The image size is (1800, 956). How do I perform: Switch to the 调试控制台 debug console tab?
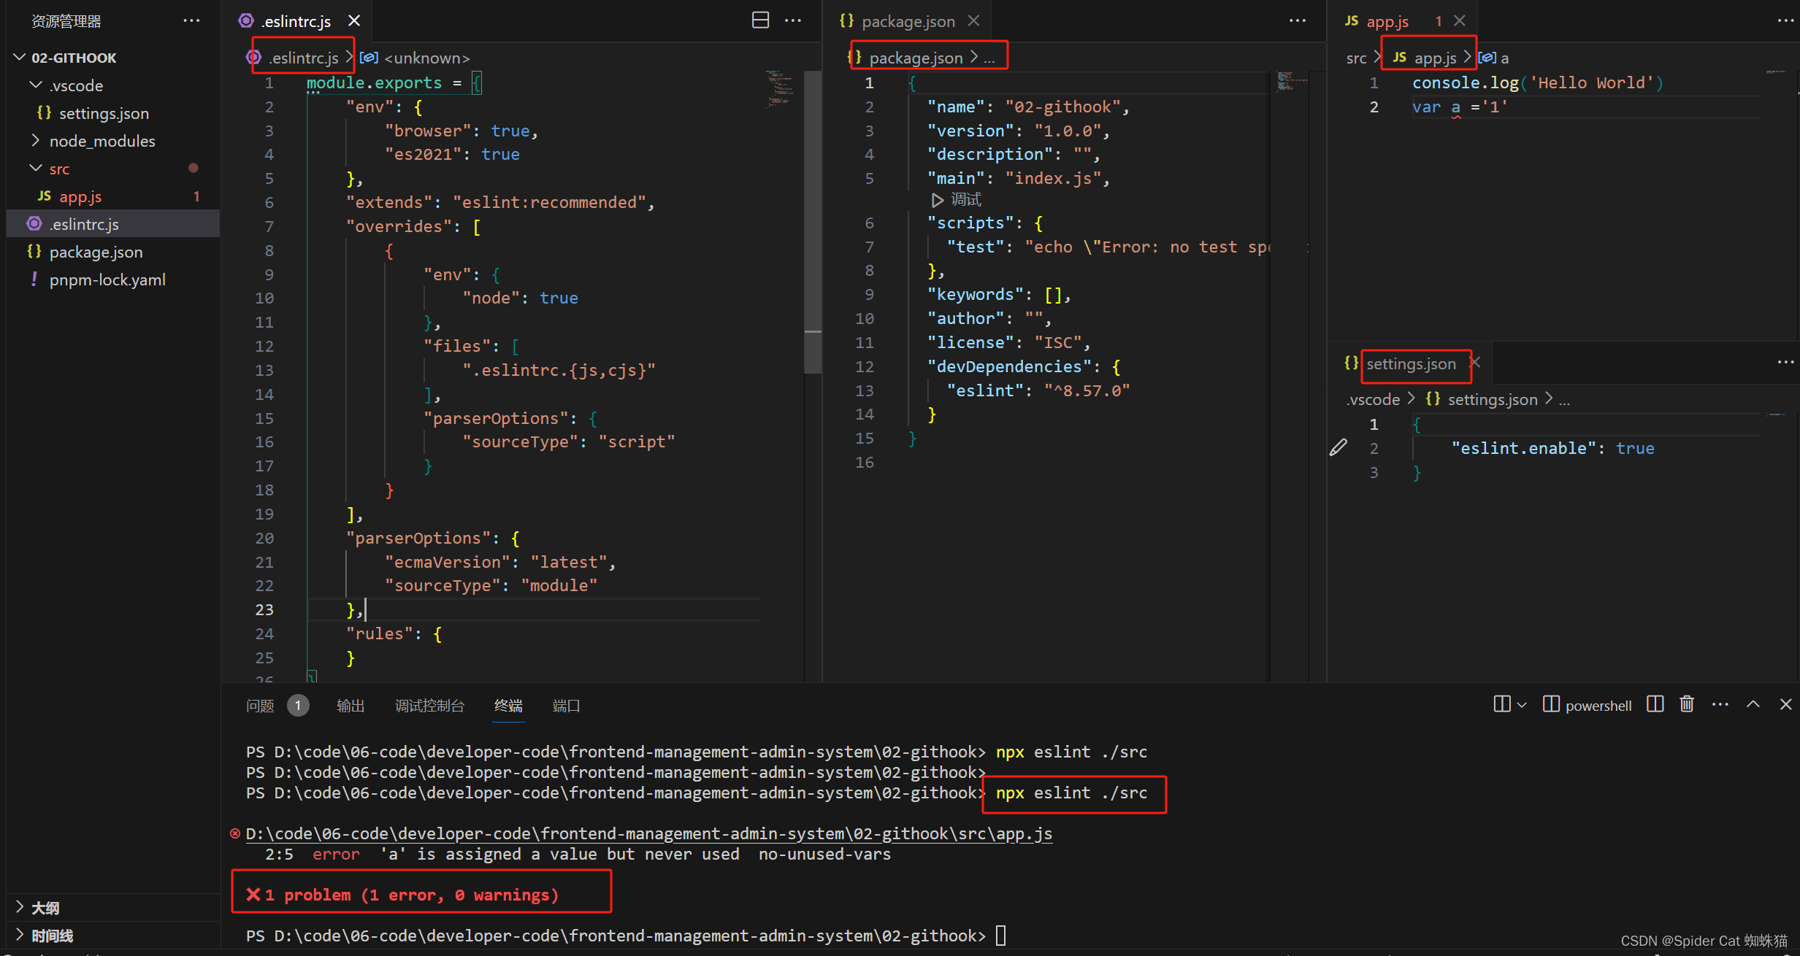pos(429,706)
